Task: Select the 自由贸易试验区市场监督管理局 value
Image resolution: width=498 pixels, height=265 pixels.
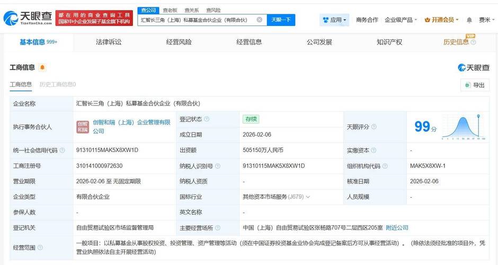Action: (115, 228)
